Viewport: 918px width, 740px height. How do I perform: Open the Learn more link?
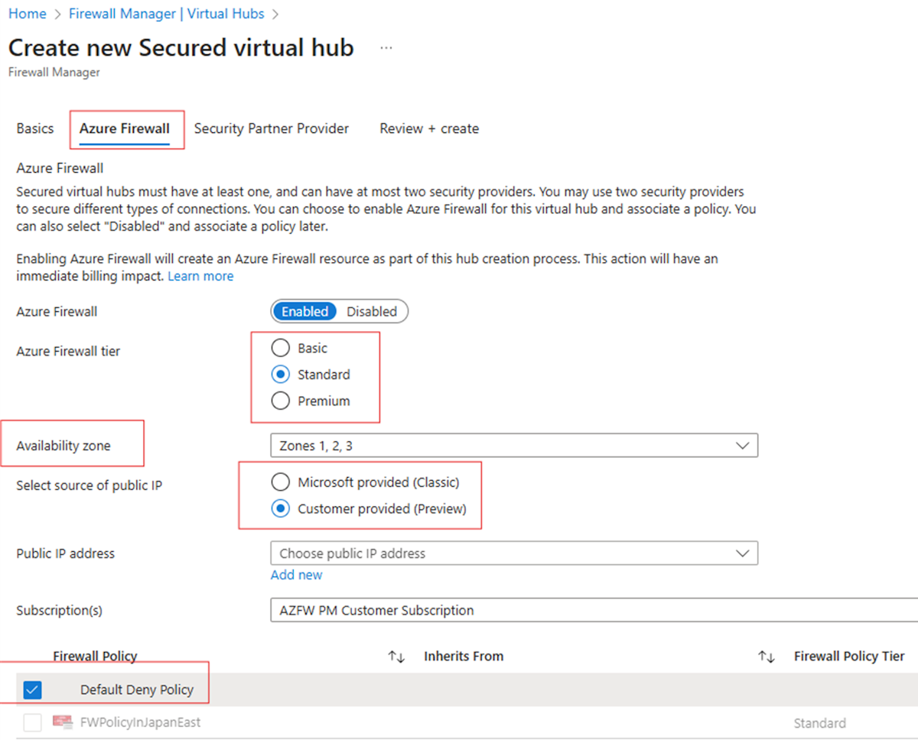coord(200,276)
